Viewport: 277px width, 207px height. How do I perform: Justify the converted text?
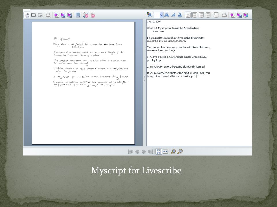[208, 15]
